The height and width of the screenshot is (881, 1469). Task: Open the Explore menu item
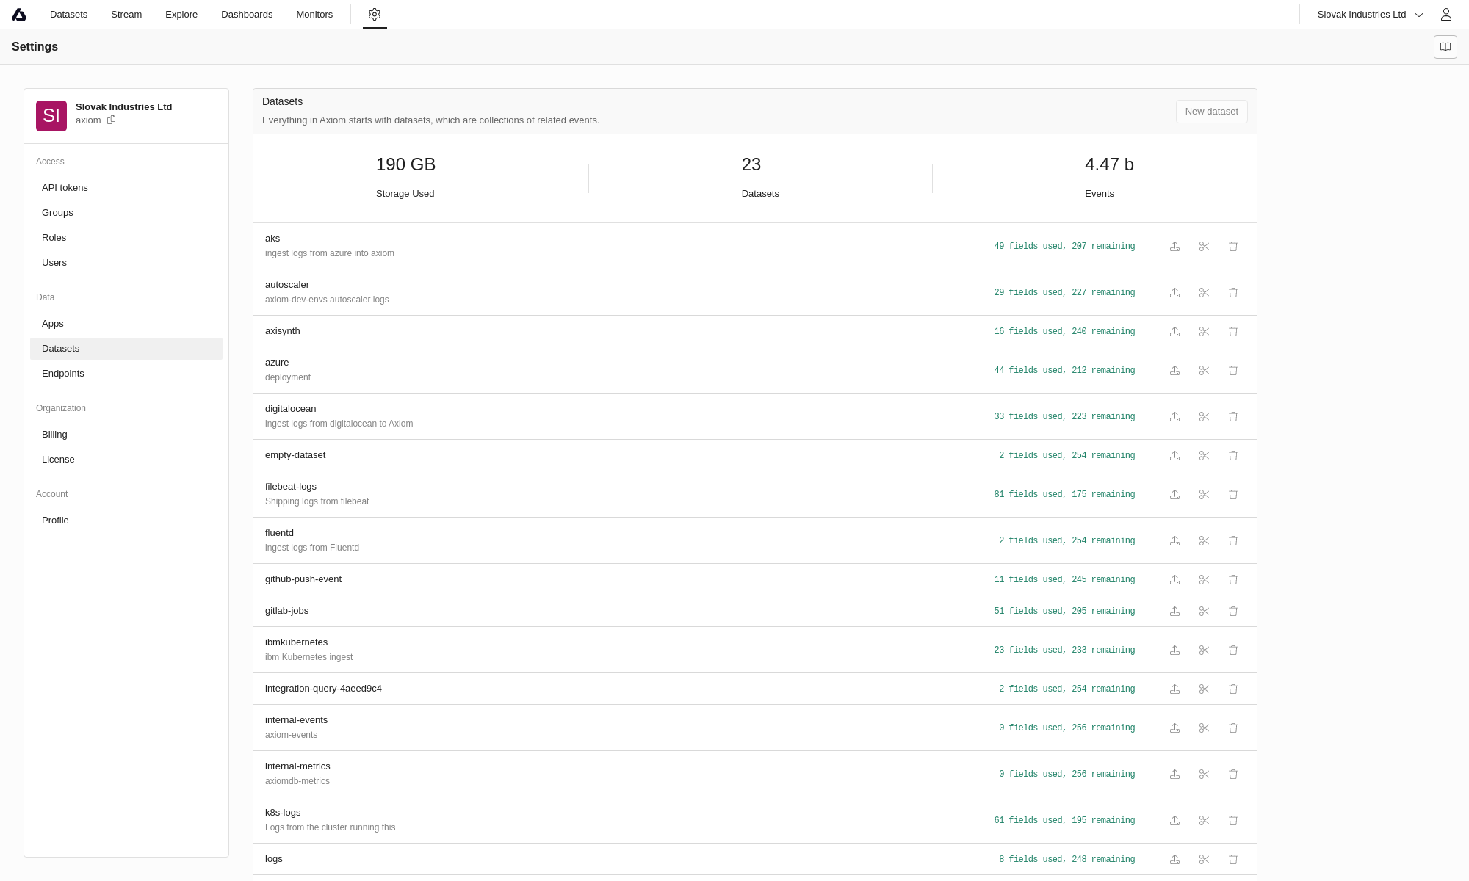[181, 15]
